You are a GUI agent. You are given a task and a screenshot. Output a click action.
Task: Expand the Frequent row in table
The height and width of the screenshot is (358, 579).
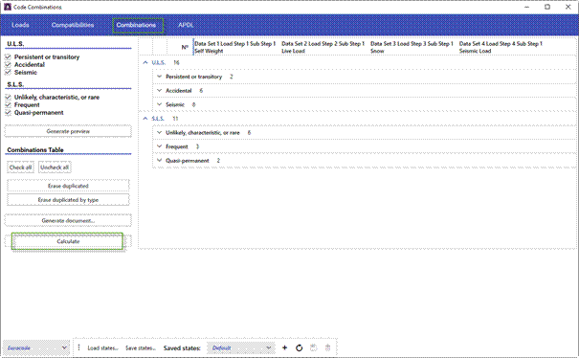(160, 146)
